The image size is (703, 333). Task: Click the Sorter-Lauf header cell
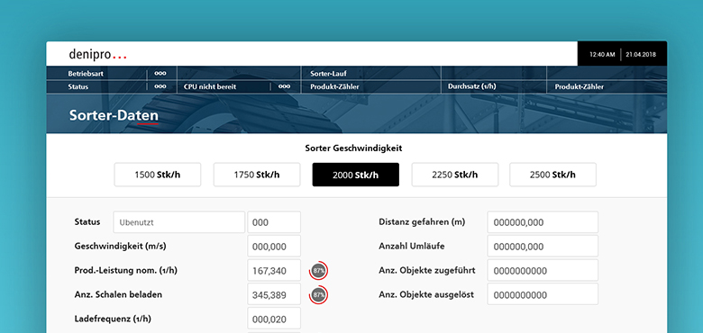[x=328, y=74]
